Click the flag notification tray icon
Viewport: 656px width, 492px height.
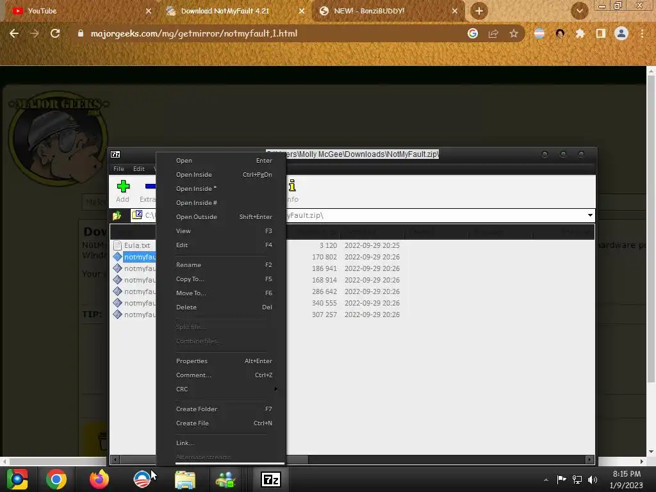click(x=561, y=479)
